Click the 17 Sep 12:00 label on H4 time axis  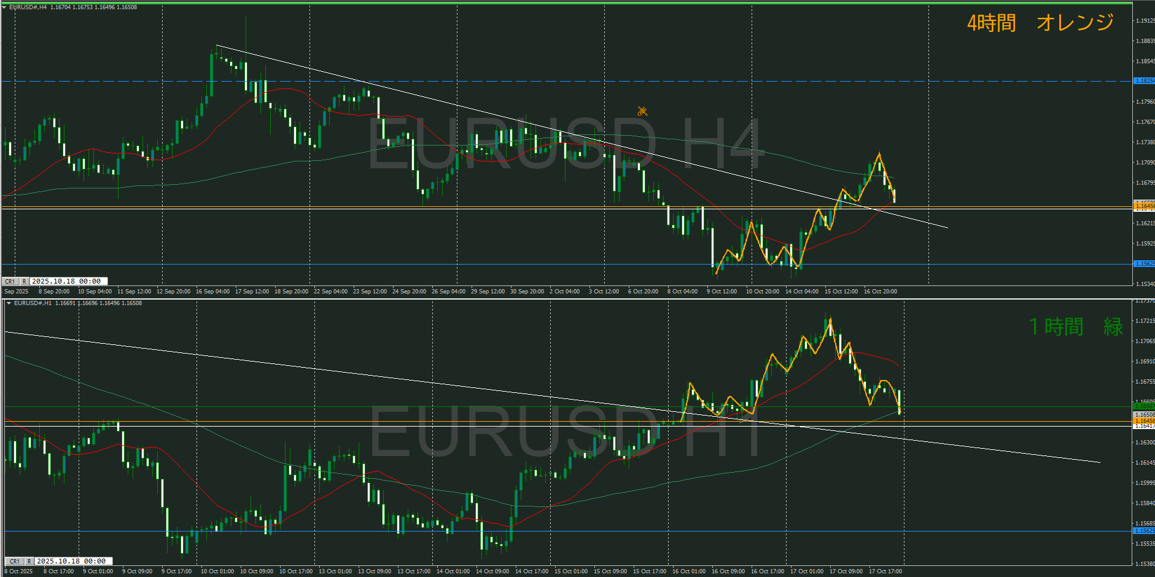[252, 292]
